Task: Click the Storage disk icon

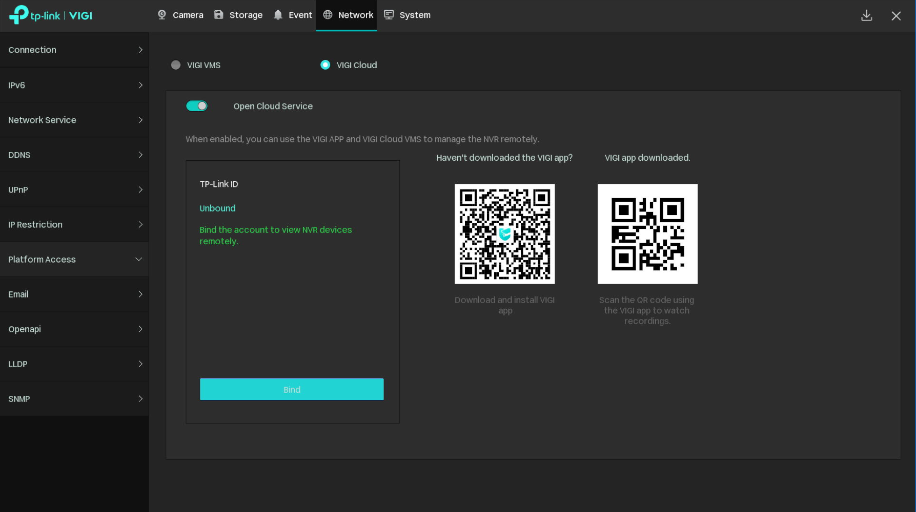Action: pos(219,15)
